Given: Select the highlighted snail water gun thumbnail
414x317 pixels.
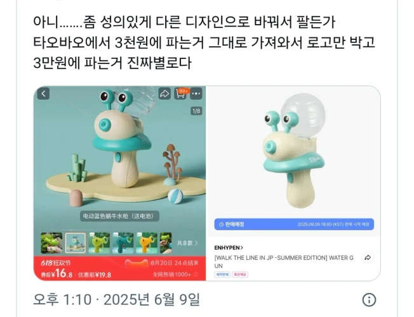Looking at the screenshot, I should point(76,243).
